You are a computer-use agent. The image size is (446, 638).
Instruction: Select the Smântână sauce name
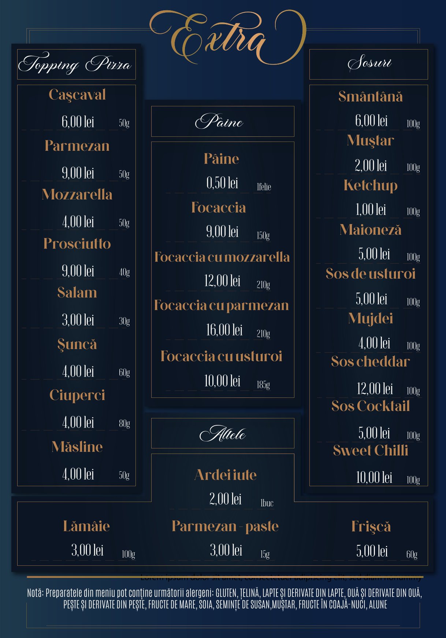[x=371, y=96]
